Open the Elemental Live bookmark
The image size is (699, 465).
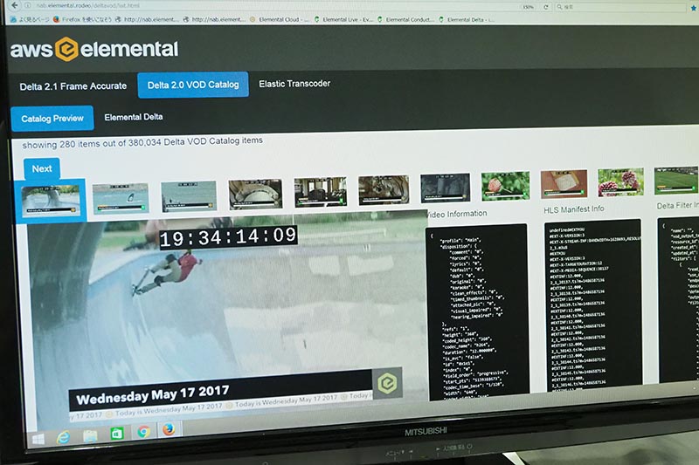point(343,19)
